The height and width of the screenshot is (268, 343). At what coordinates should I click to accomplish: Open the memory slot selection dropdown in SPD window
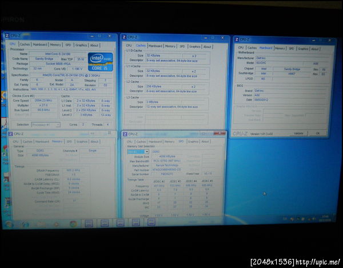click(x=138, y=151)
